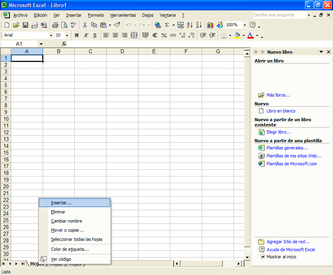Viewport: 333px width, 275px height.
Task: Open the Chart Wizard icon
Action: click(x=210, y=25)
